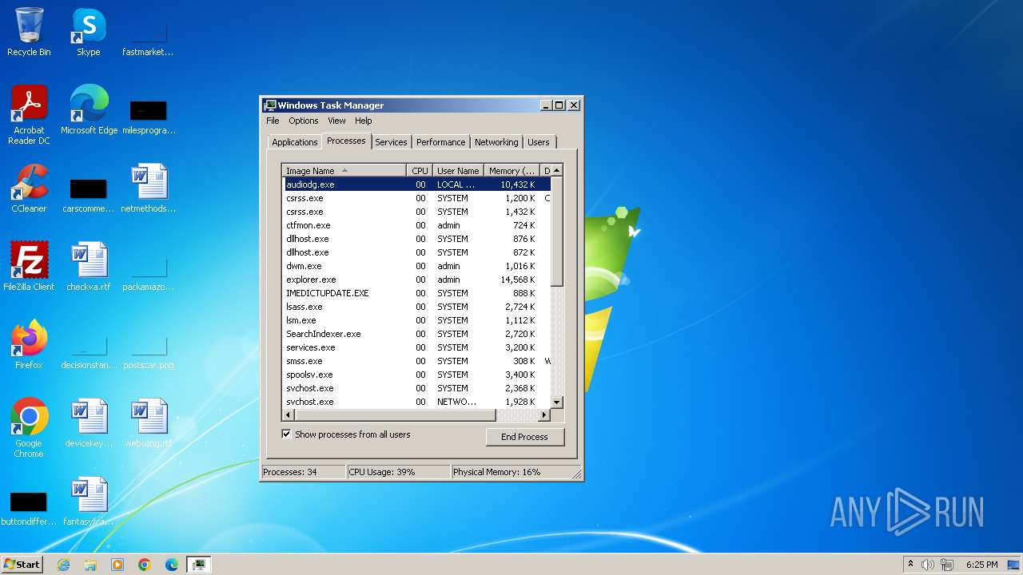
Task: Sort by User Name column header
Action: [458, 170]
